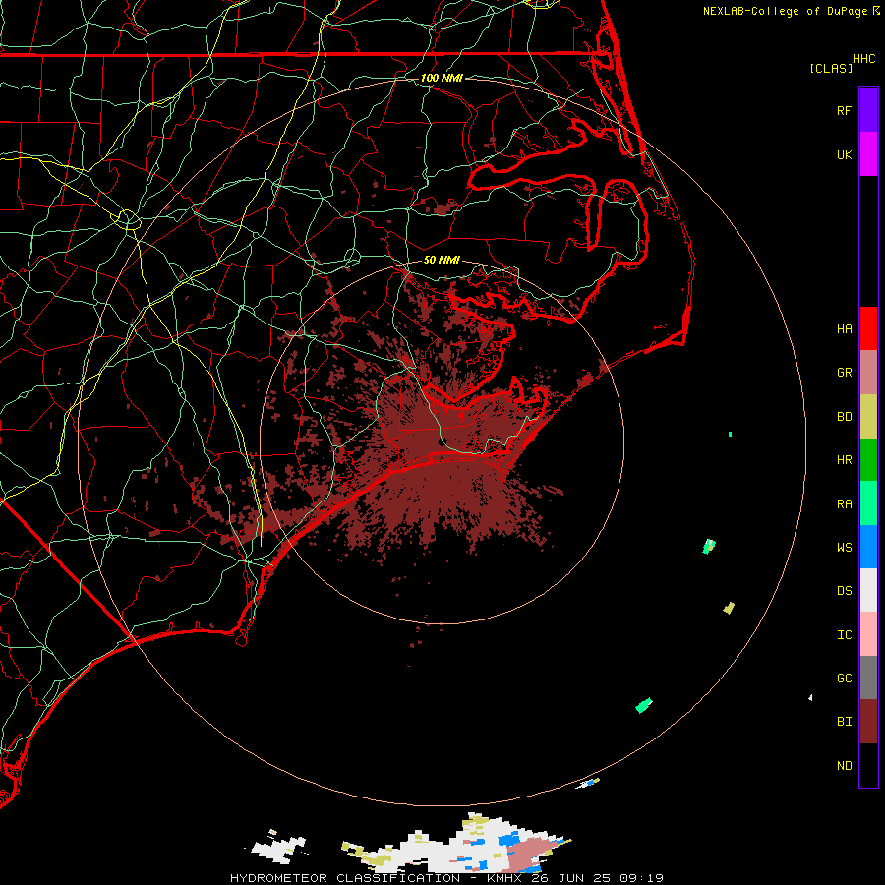Click the '09:19' timestamp text
This screenshot has width=885, height=885.
(x=640, y=878)
